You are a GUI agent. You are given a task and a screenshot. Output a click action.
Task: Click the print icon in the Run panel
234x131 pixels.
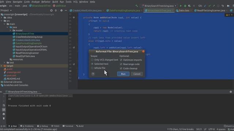[x=4, y=114]
